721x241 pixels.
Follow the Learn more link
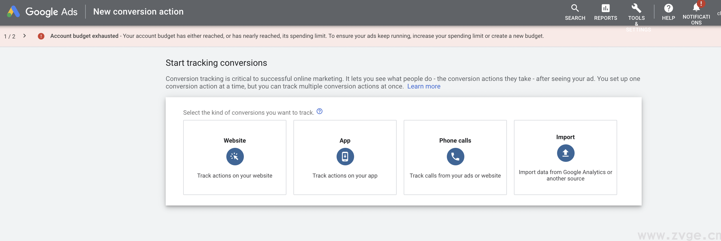(x=423, y=86)
